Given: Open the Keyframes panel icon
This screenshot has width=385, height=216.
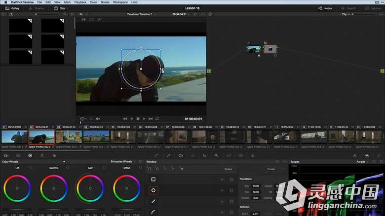Looking at the screenshot, I should tap(355, 155).
